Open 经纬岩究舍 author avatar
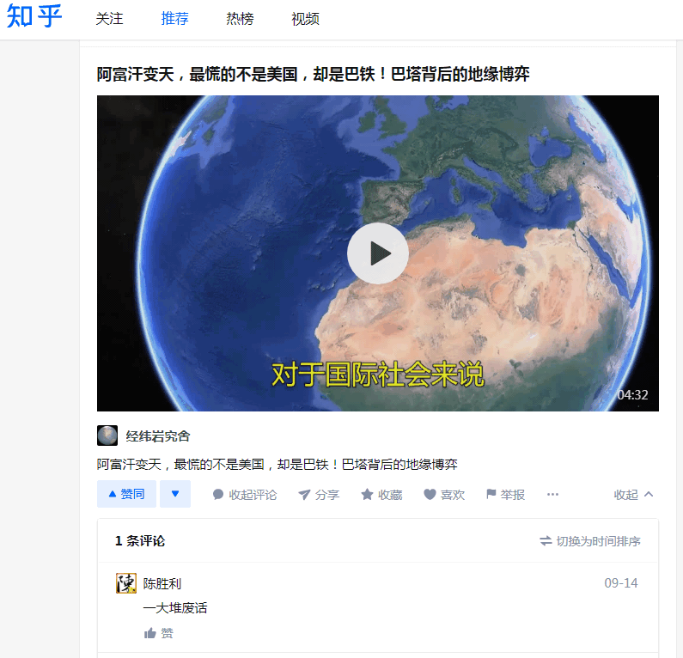The height and width of the screenshot is (658, 683). 107,436
